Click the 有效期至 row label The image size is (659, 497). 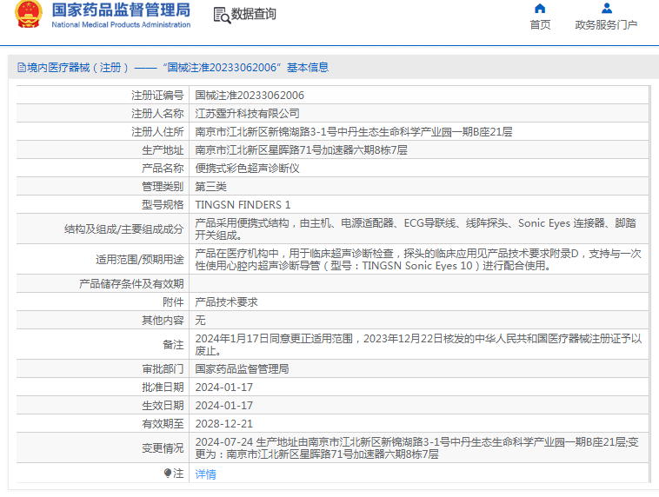[163, 423]
